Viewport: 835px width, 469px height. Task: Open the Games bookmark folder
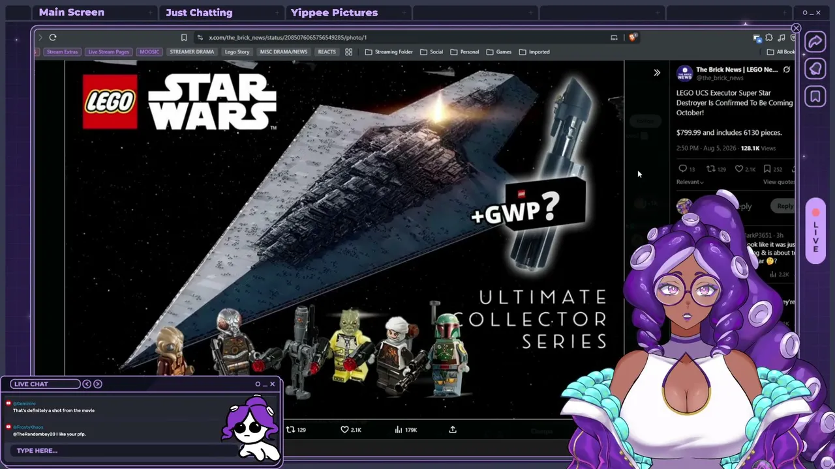pos(499,52)
